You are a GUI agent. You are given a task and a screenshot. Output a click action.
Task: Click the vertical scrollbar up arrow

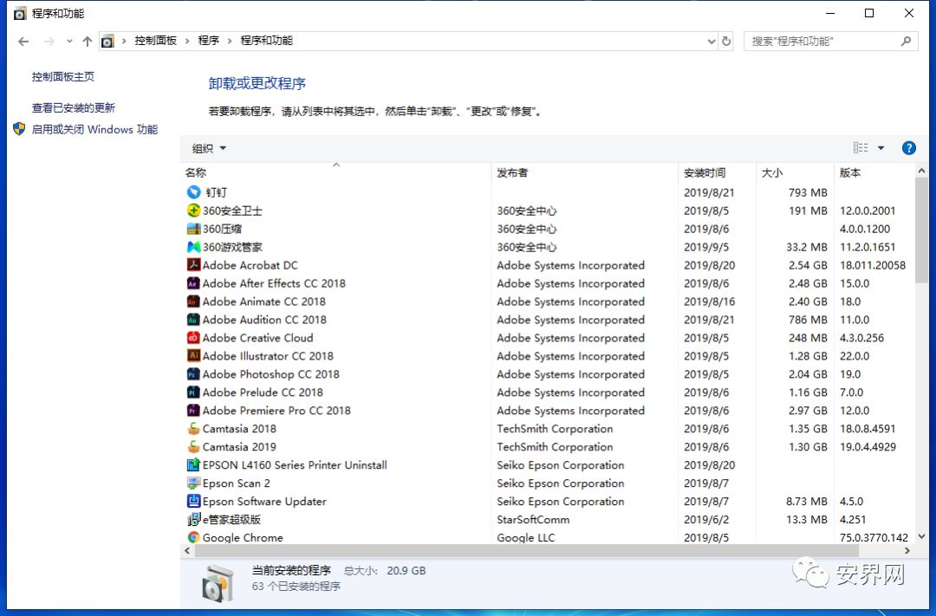pos(921,171)
